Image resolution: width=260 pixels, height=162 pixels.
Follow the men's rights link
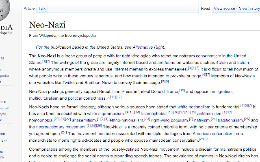coord(69,141)
